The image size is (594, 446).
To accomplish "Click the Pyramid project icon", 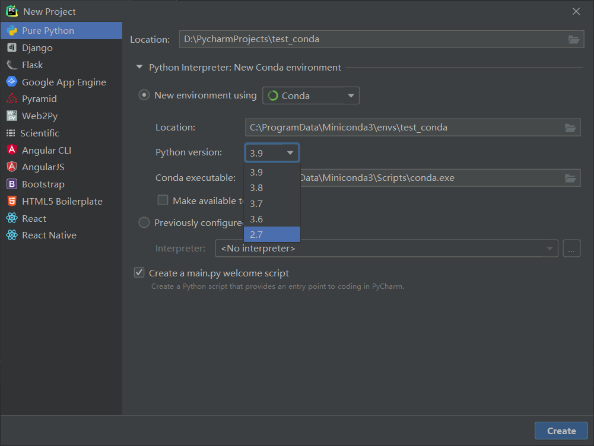I will click(x=13, y=99).
